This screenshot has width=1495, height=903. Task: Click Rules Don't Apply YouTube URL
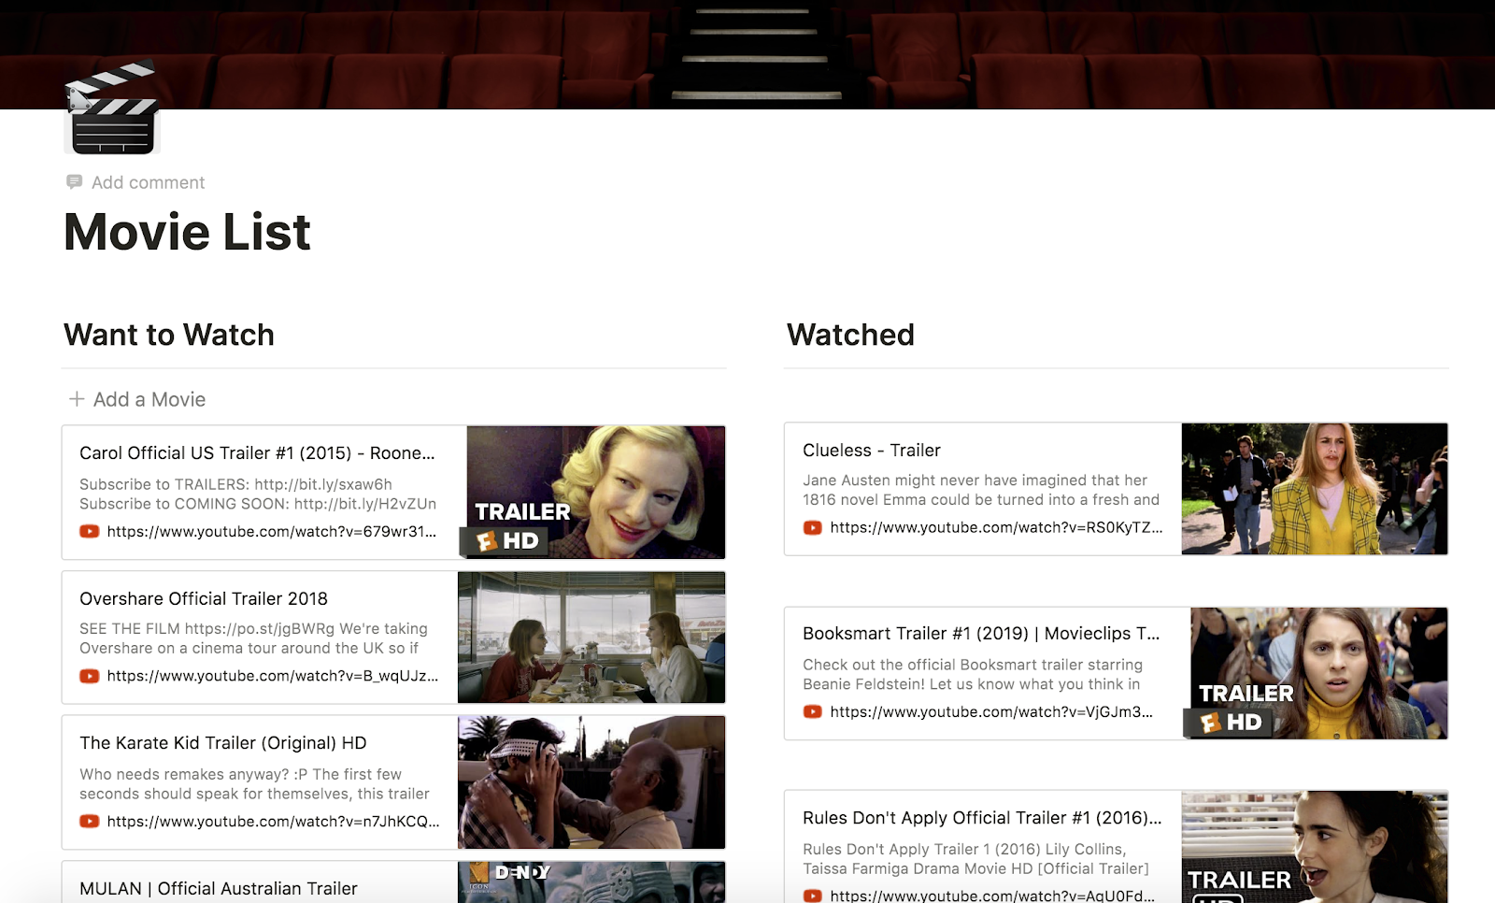pyautogui.click(x=992, y=896)
